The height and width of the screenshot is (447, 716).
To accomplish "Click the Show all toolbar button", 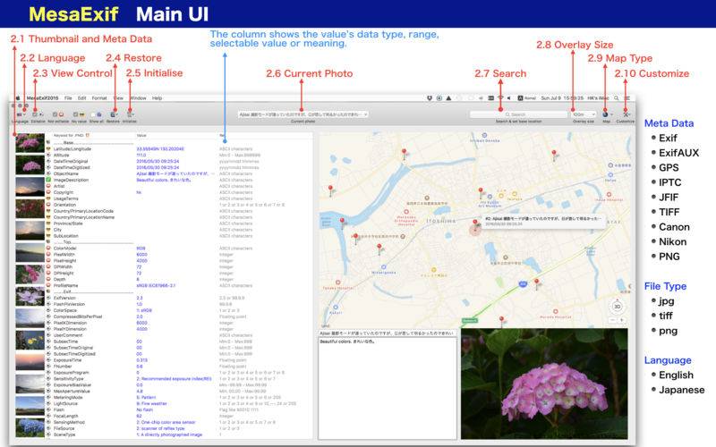I will point(97,115).
